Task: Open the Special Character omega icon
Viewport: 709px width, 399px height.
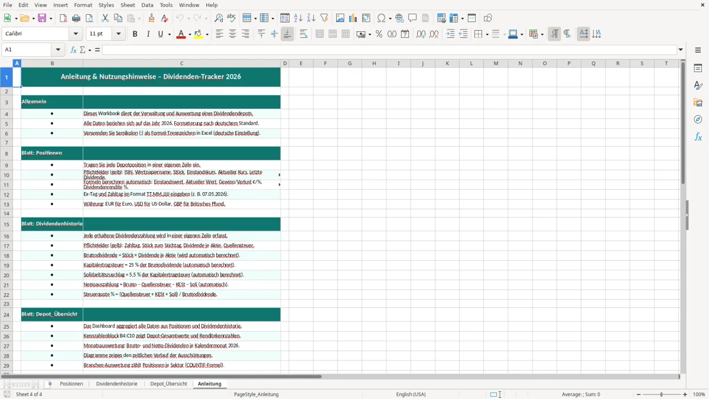Action: tap(381, 18)
